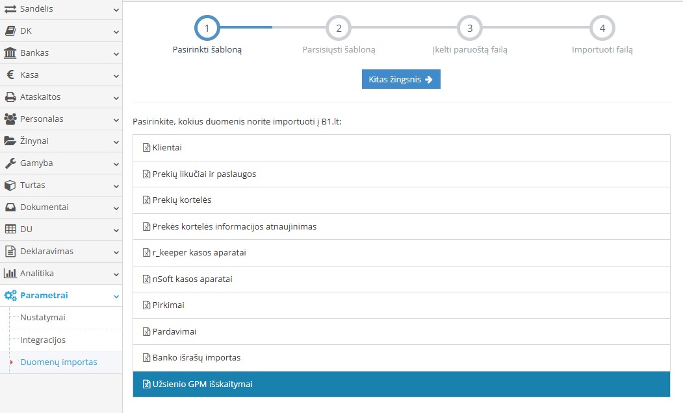Go to step 2 circle in wizard
Screen dimensions: 683x413
(339, 29)
